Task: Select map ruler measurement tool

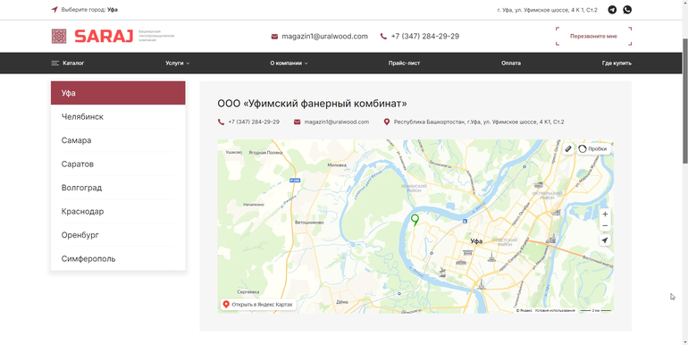Action: pyautogui.click(x=568, y=148)
